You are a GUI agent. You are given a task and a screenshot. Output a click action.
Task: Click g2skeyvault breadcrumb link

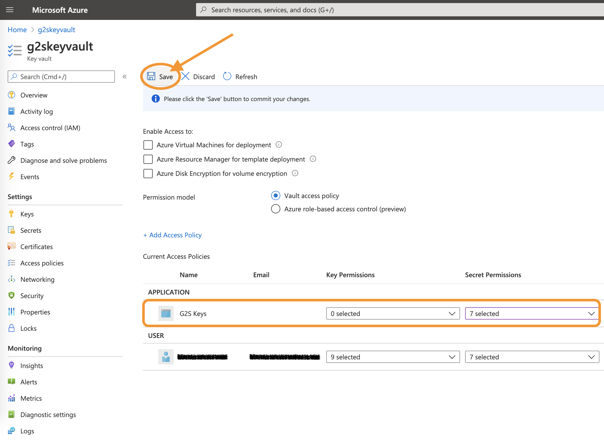56,30
